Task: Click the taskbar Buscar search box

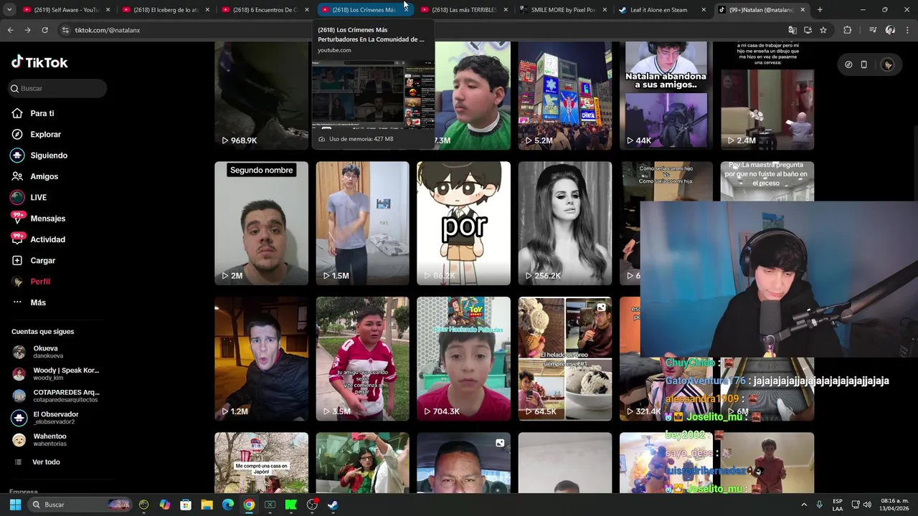Action: 80,505
